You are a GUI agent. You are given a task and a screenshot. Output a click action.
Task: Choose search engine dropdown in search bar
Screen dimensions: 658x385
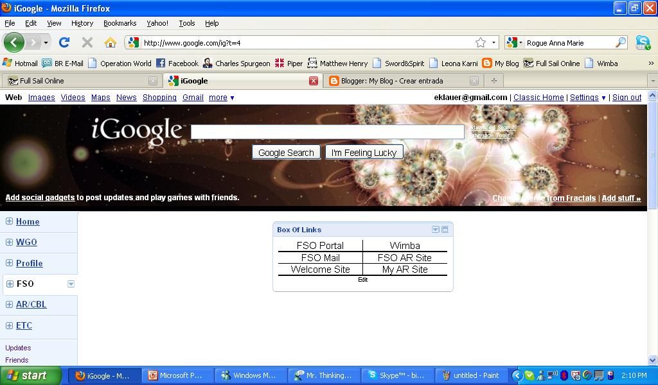tap(520, 42)
